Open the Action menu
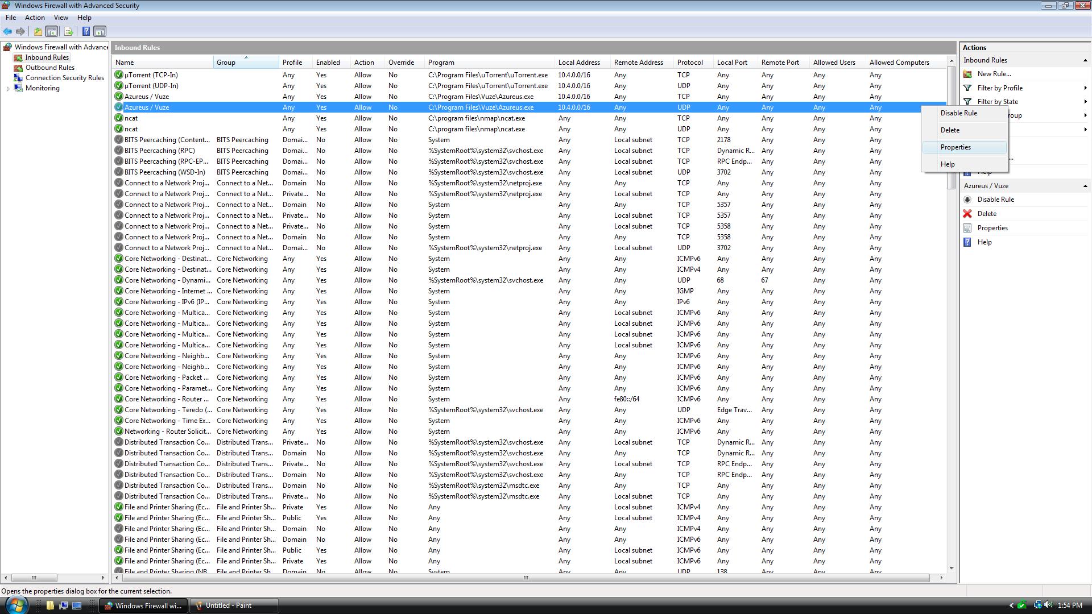 (35, 18)
